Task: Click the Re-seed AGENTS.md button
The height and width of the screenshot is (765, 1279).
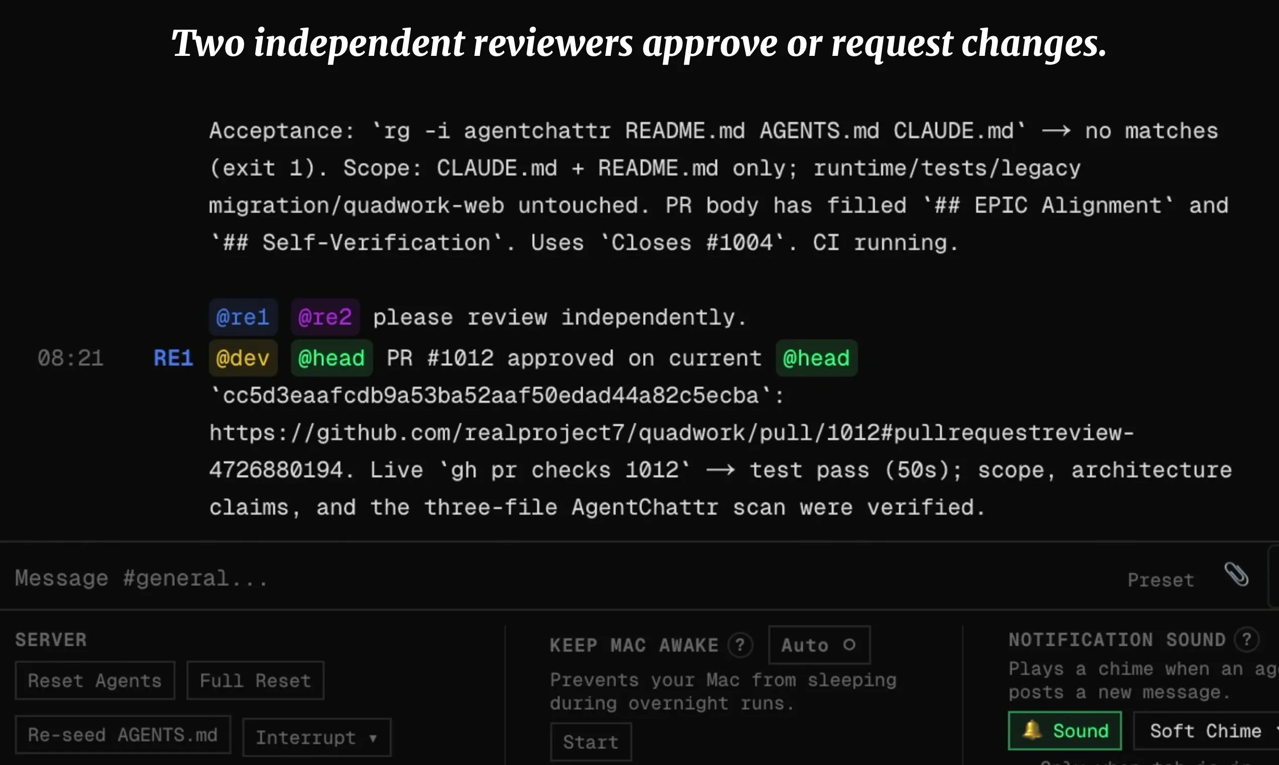Action: pyautogui.click(x=123, y=735)
